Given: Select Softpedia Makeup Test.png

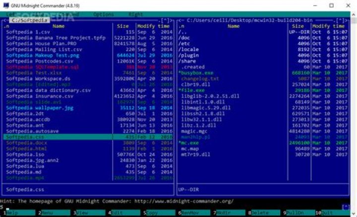Looking at the screenshot, I should 88,56.
